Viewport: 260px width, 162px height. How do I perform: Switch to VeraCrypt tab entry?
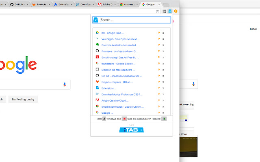(x=120, y=39)
